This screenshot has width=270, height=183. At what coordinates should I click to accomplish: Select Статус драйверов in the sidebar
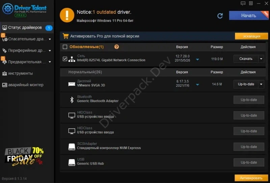point(27,28)
